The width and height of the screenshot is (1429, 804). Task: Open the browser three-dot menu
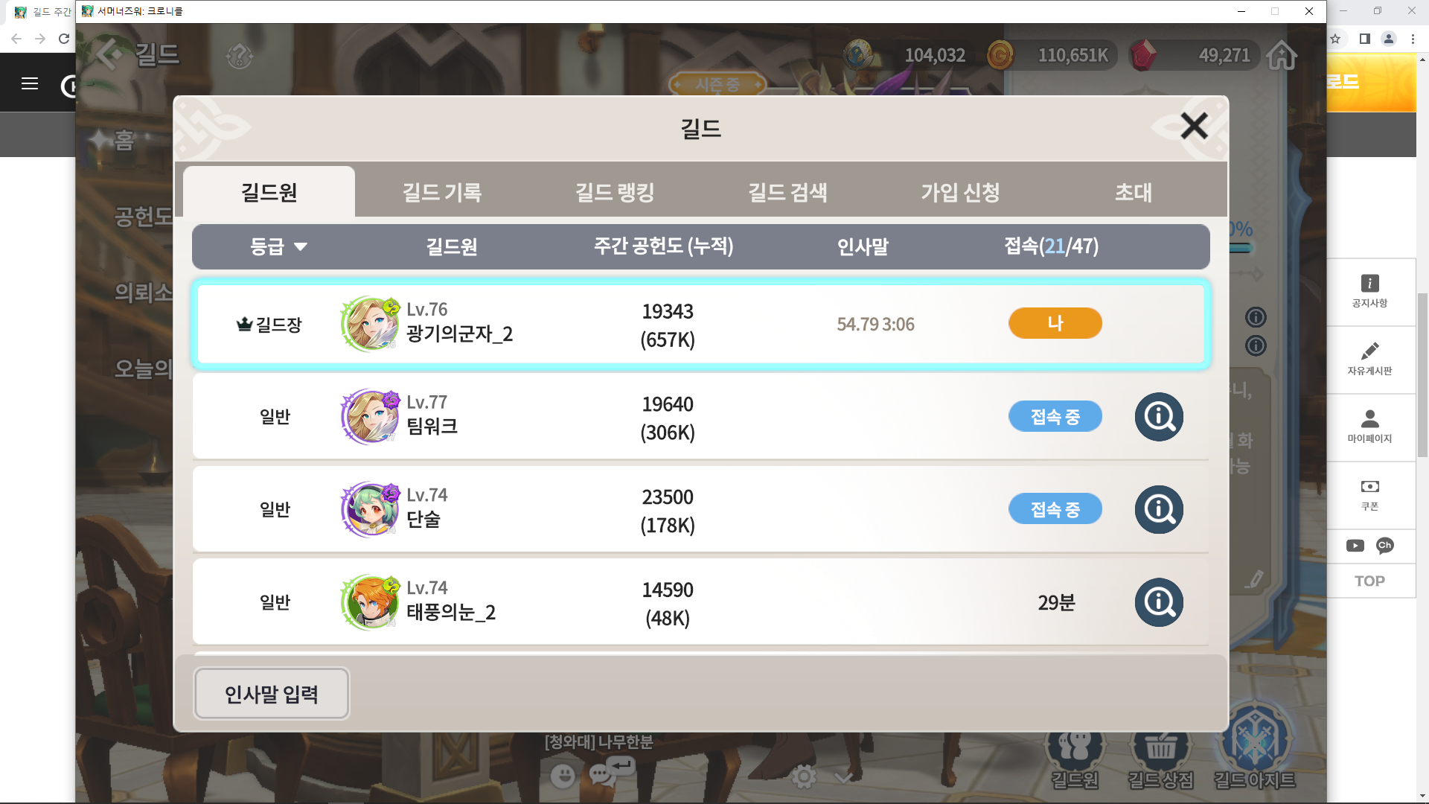pyautogui.click(x=1413, y=39)
